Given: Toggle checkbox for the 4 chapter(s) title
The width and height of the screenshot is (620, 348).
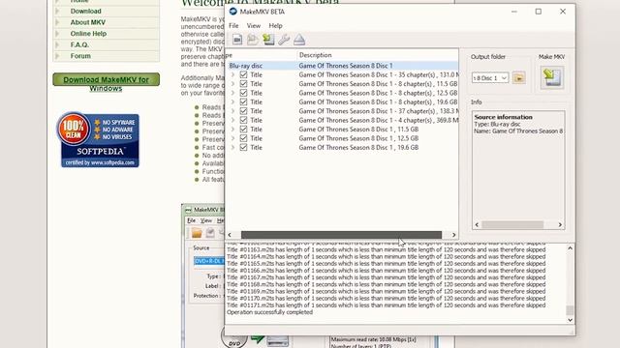Looking at the screenshot, I should pyautogui.click(x=243, y=120).
